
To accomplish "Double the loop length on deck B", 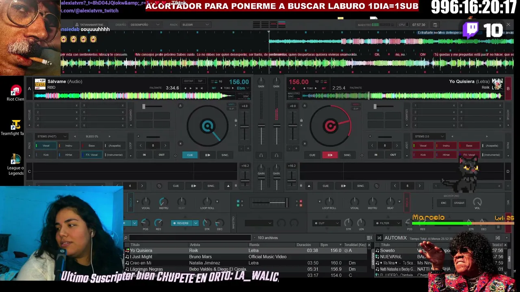I will (x=397, y=145).
